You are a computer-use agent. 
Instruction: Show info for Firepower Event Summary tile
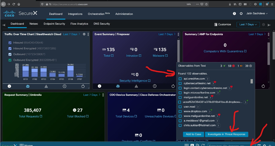(x=99, y=86)
